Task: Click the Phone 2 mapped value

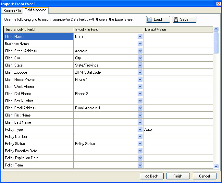Action: (x=81, y=94)
